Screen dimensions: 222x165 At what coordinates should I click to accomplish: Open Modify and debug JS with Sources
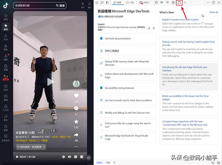127,113
